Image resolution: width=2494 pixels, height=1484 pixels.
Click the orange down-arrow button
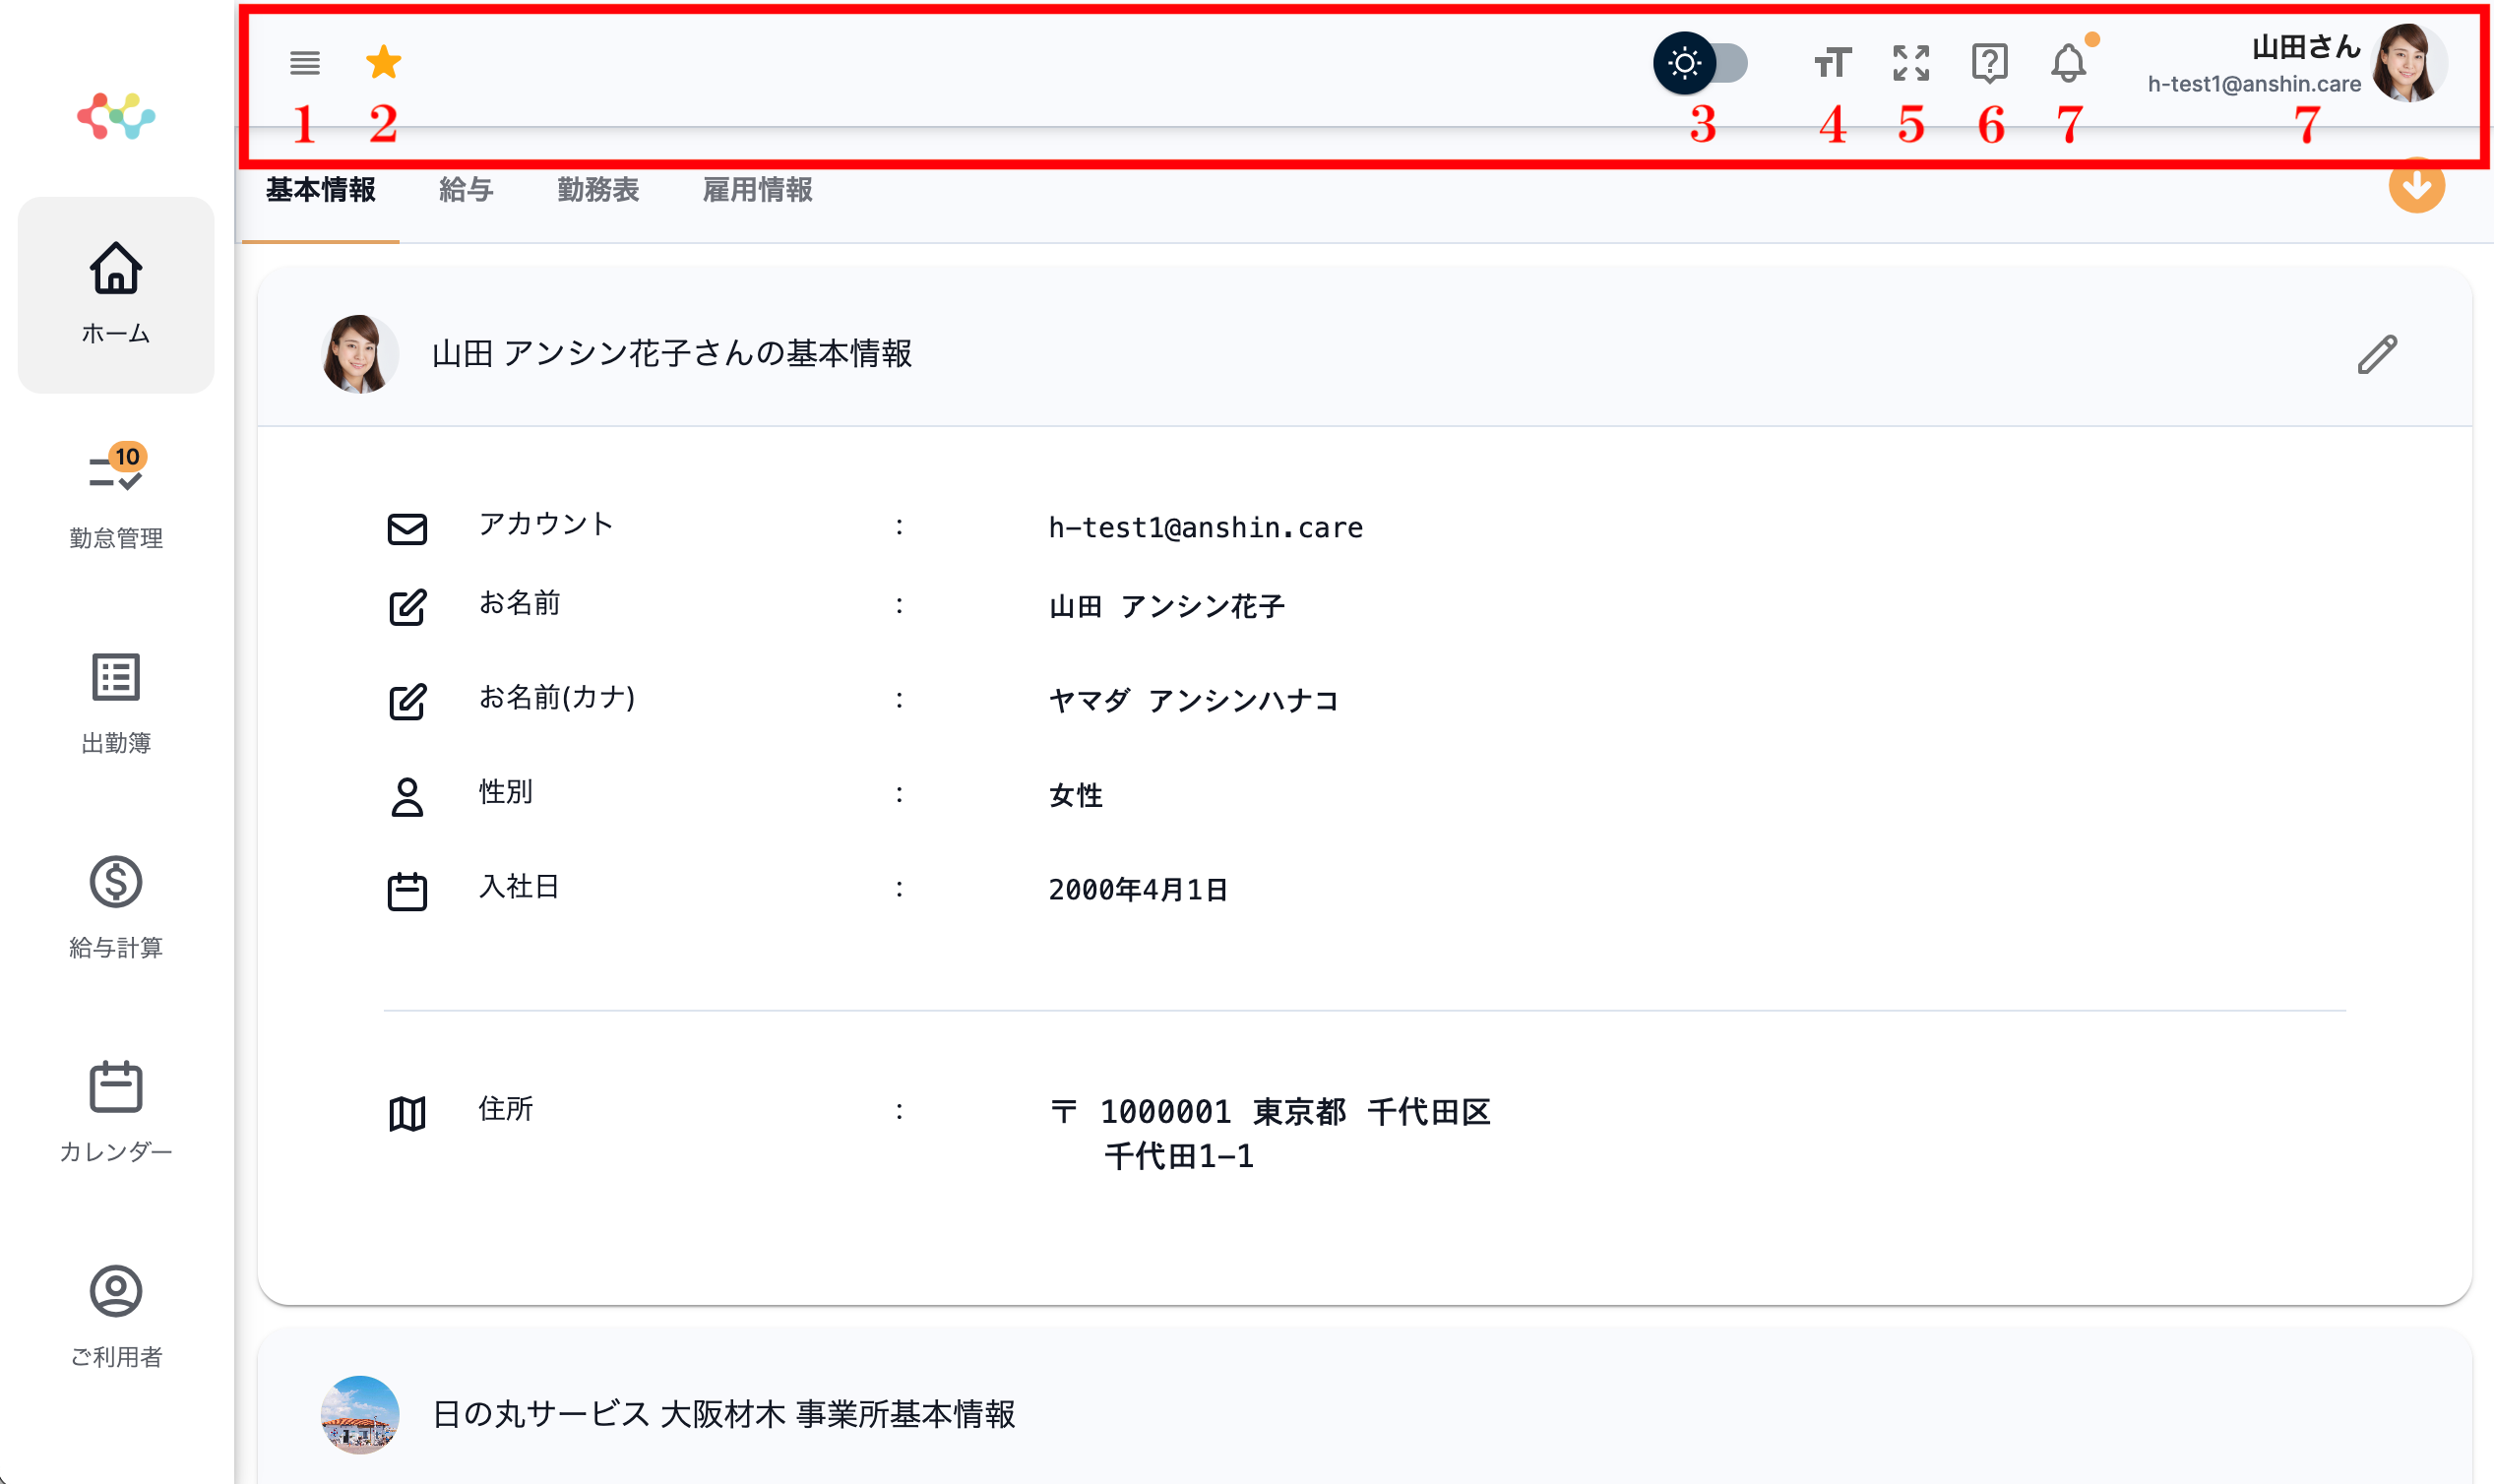coord(2416,186)
